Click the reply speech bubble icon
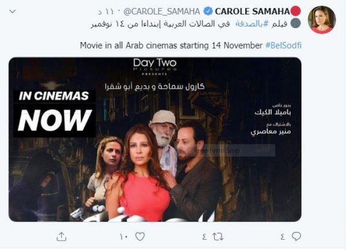Screen dimensions: 347x250 (x=296, y=237)
